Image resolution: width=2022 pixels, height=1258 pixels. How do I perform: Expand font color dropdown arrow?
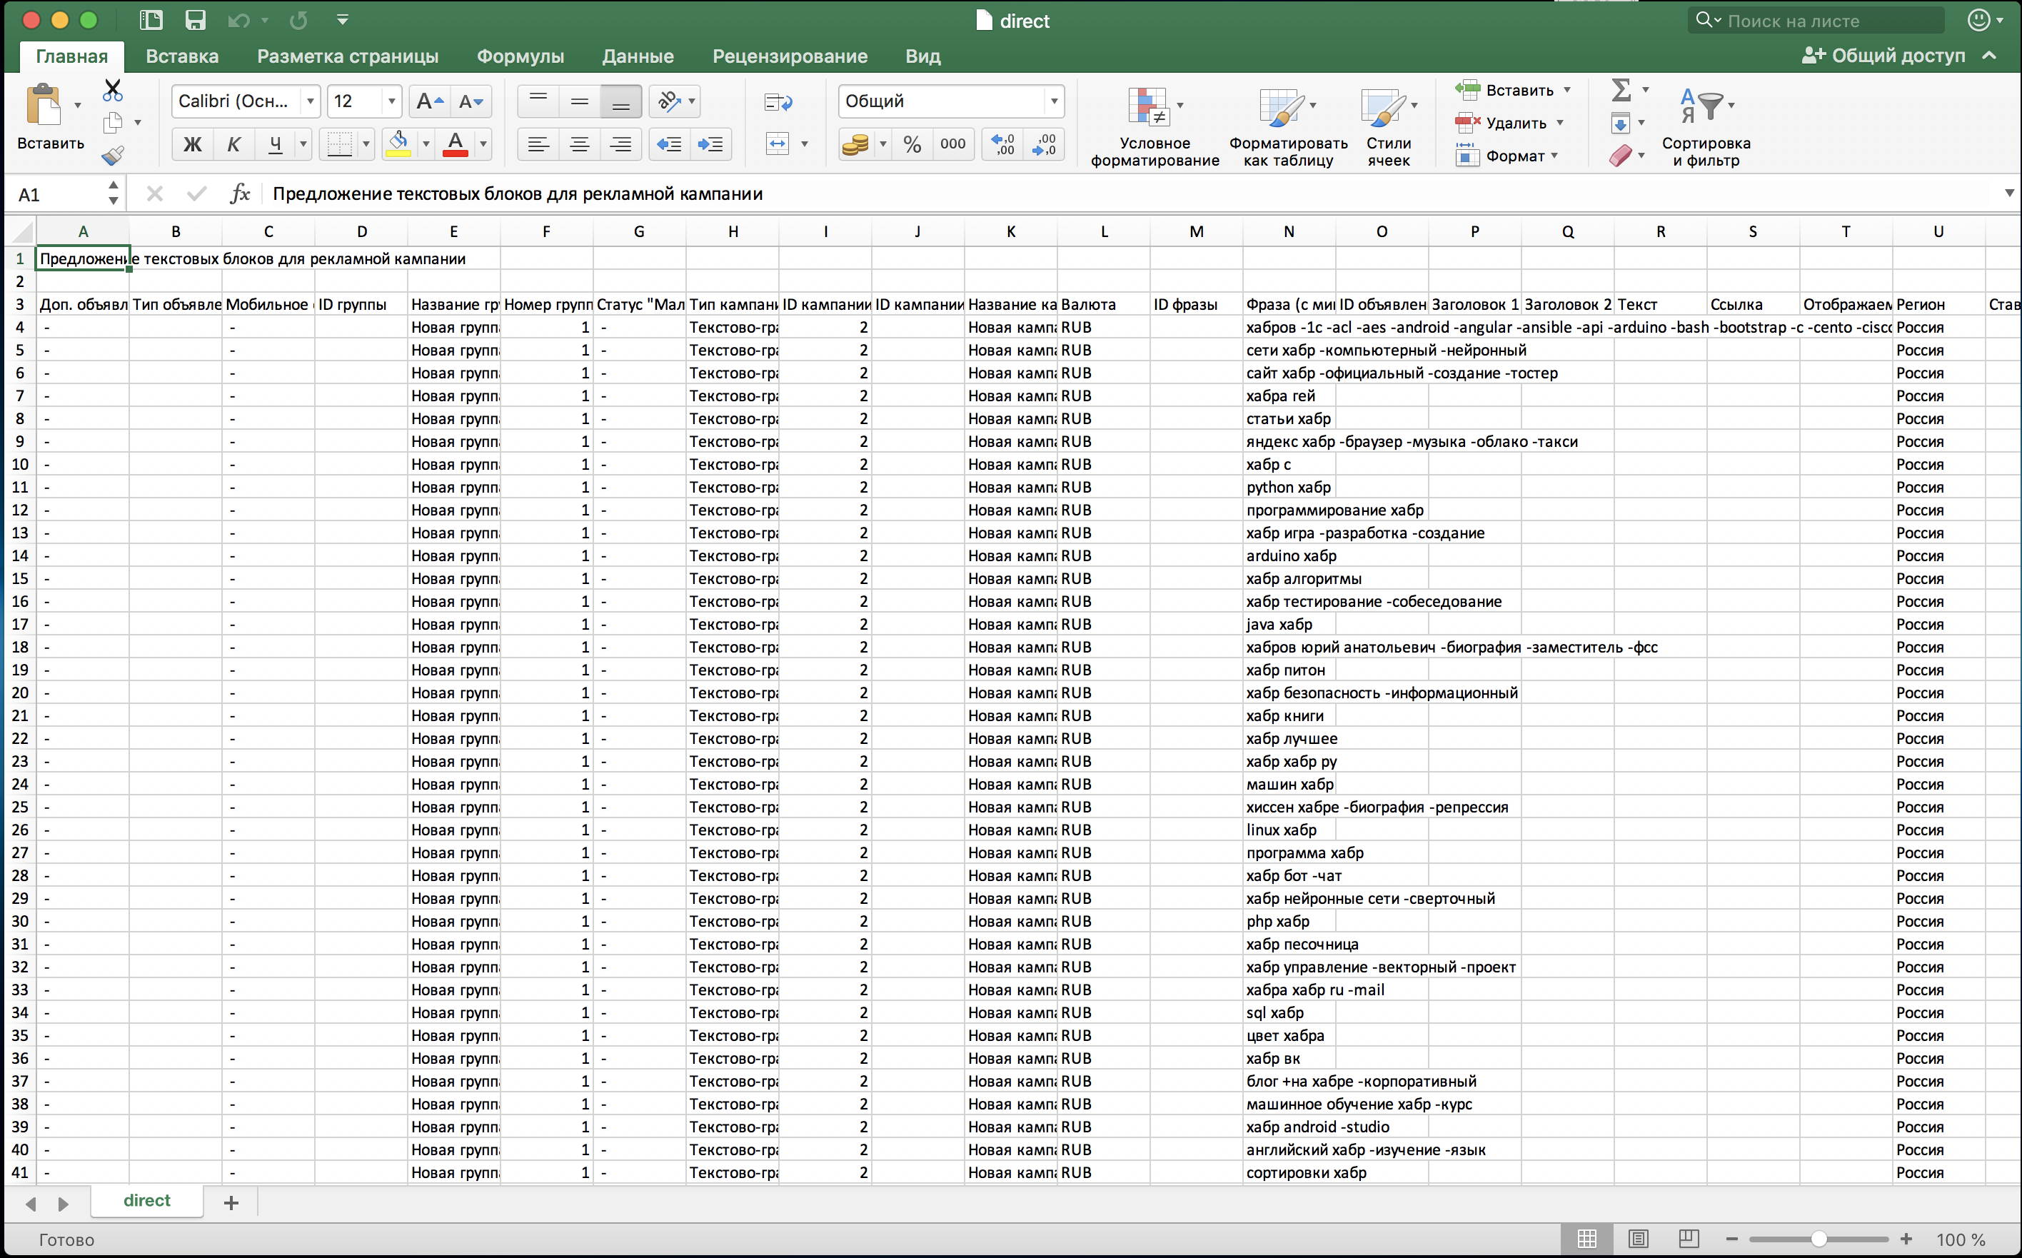tap(483, 144)
